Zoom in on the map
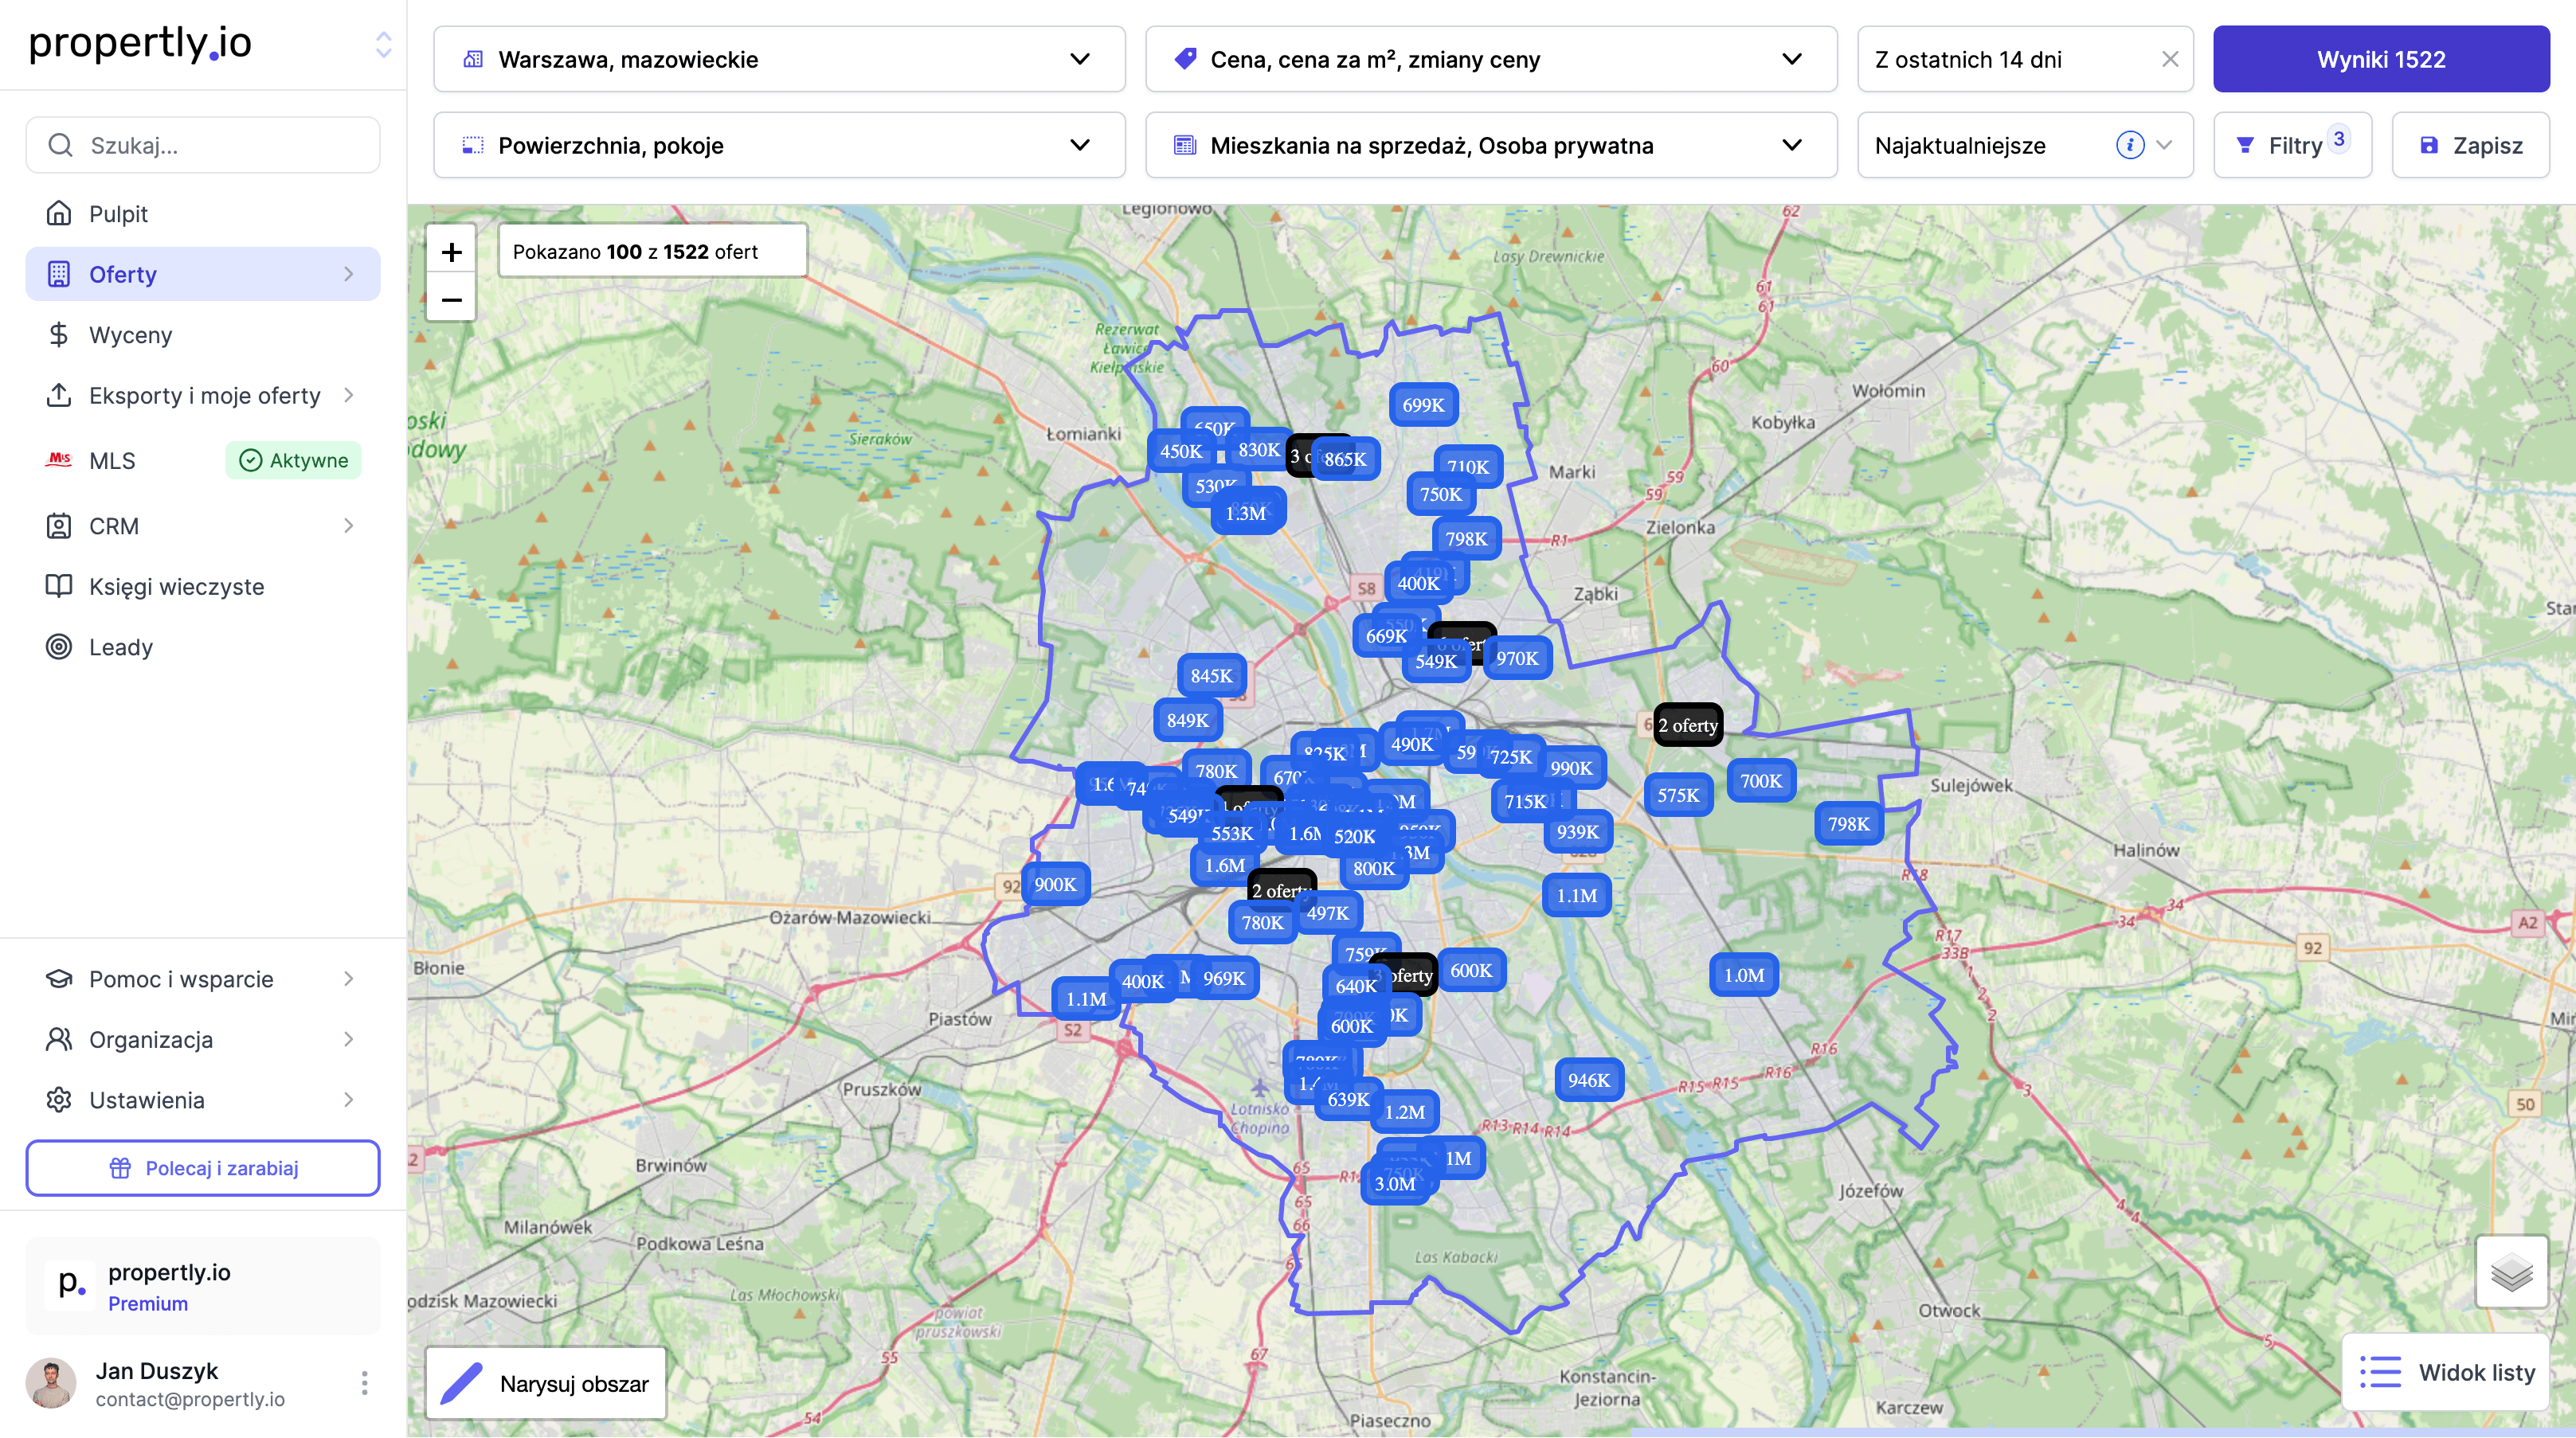The height and width of the screenshot is (1438, 2576). pos(451,252)
